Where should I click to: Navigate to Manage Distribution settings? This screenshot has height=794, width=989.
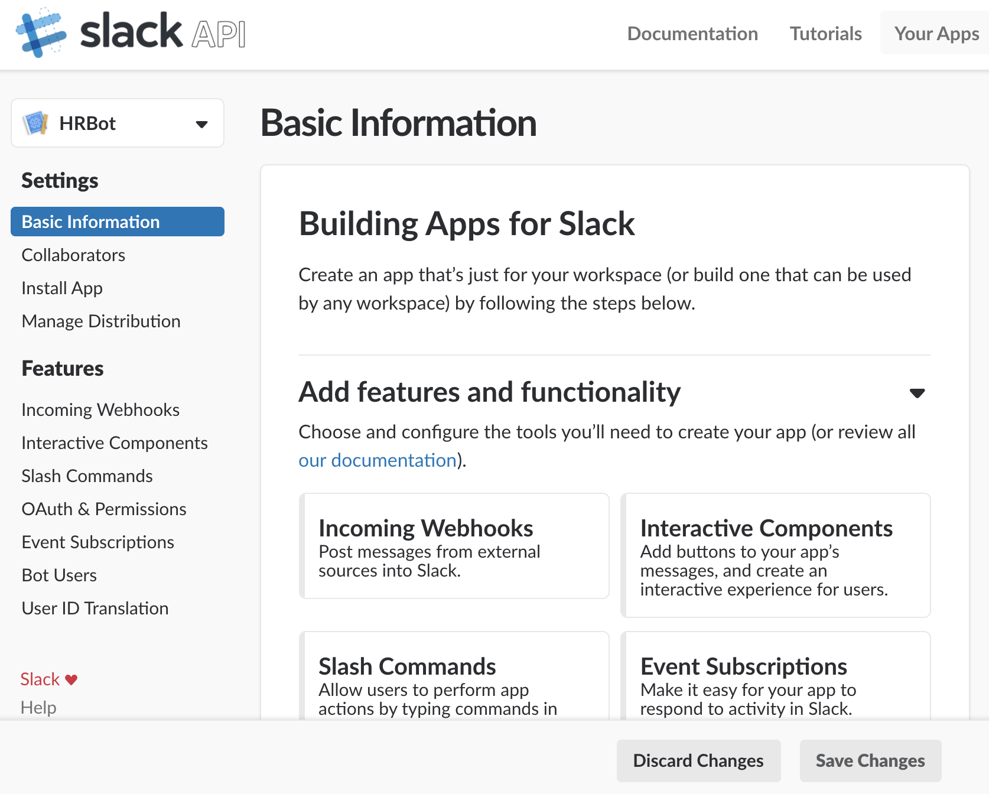coord(101,321)
